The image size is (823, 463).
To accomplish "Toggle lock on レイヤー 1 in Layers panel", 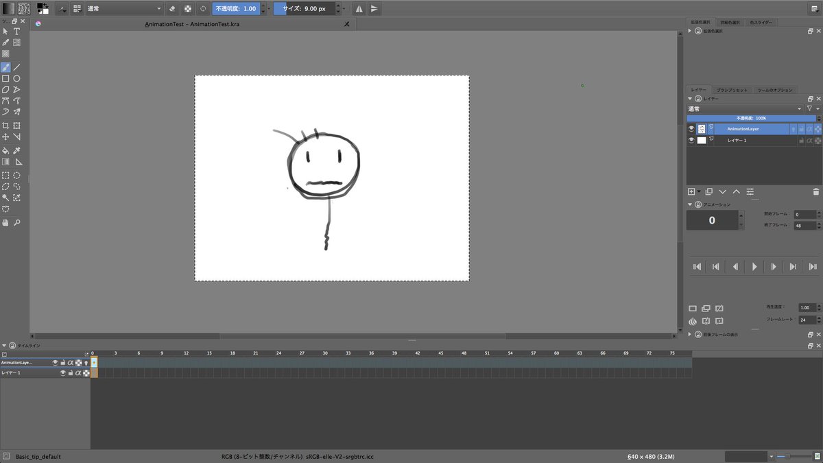I will point(801,140).
